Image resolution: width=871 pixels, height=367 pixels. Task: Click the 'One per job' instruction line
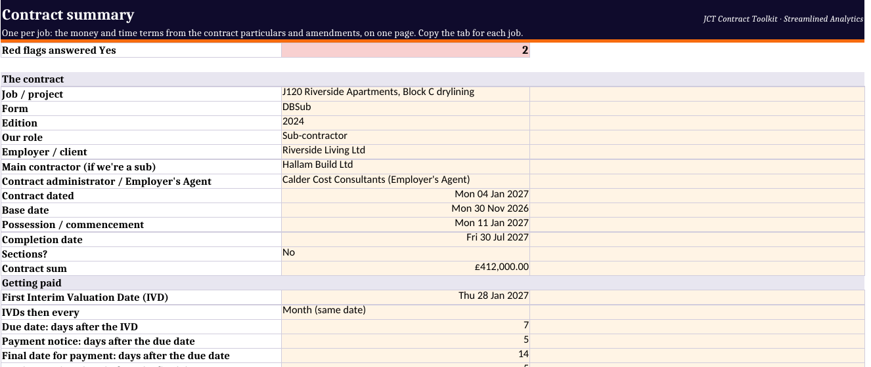tap(262, 33)
